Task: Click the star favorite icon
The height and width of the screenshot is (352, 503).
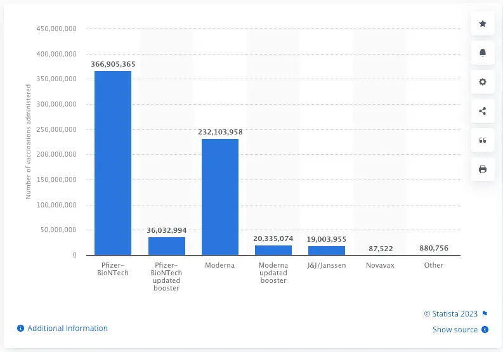Action: (483, 23)
